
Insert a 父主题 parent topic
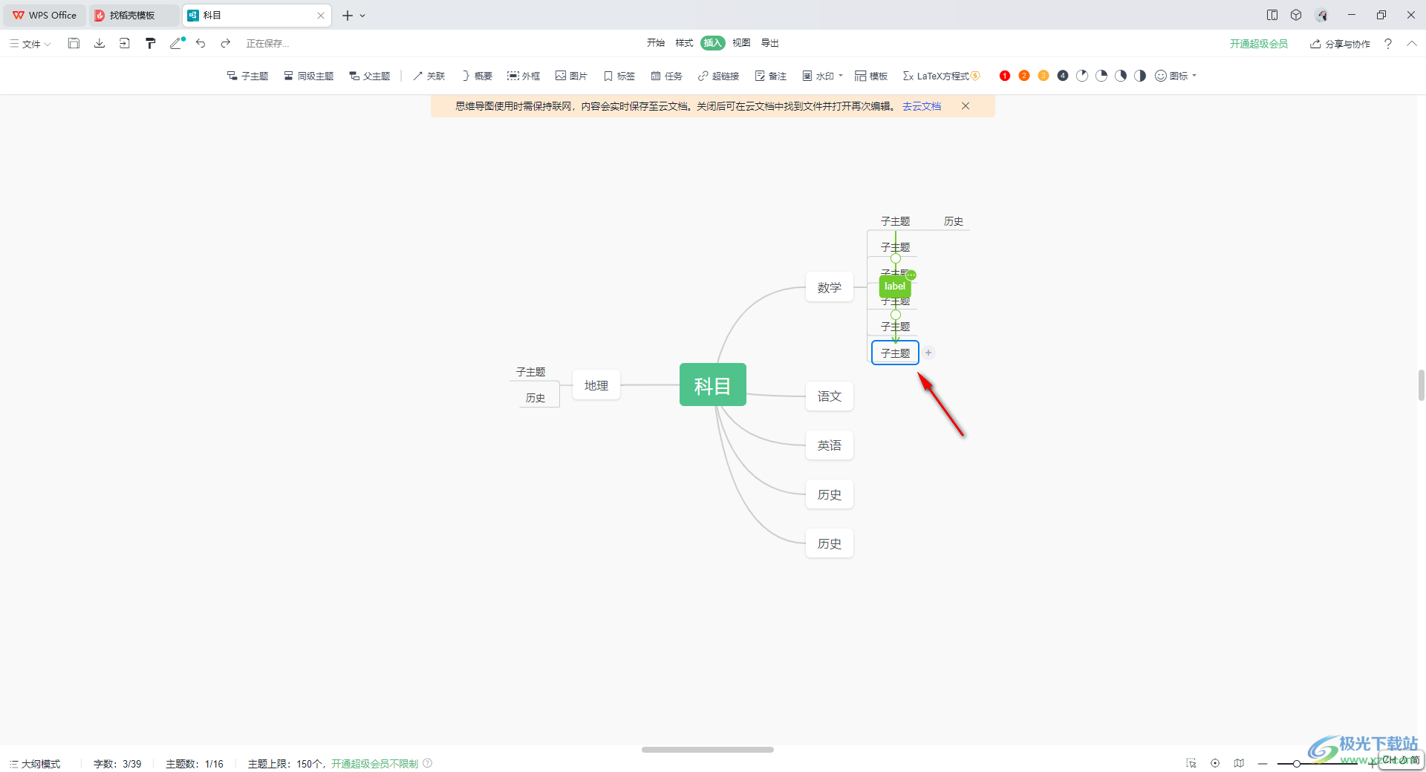point(370,76)
